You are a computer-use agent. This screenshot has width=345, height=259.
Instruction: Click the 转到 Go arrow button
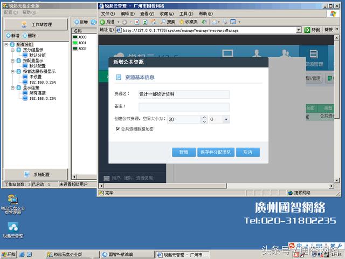312,30
